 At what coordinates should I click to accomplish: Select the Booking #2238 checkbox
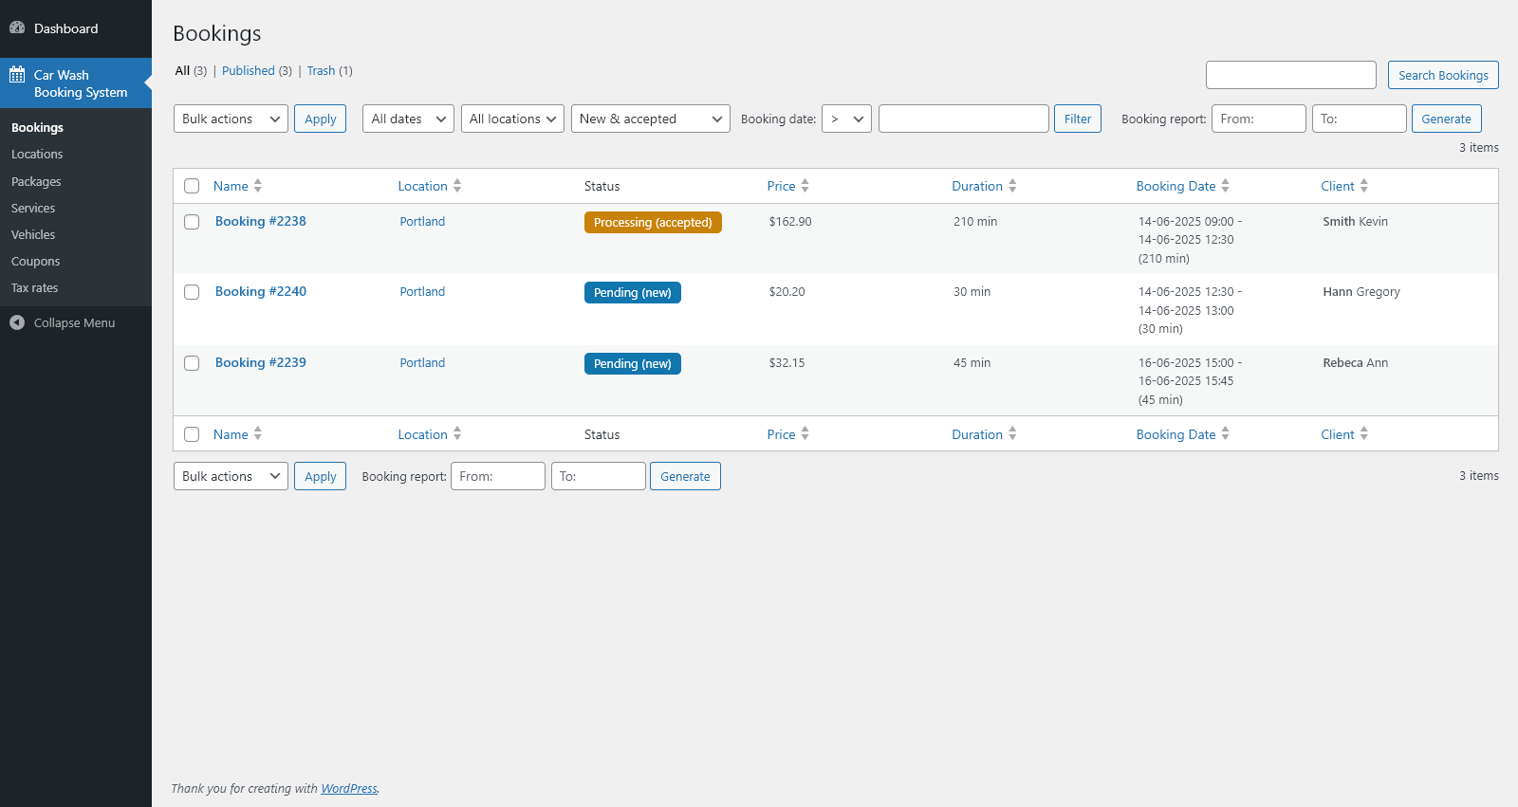(x=192, y=222)
